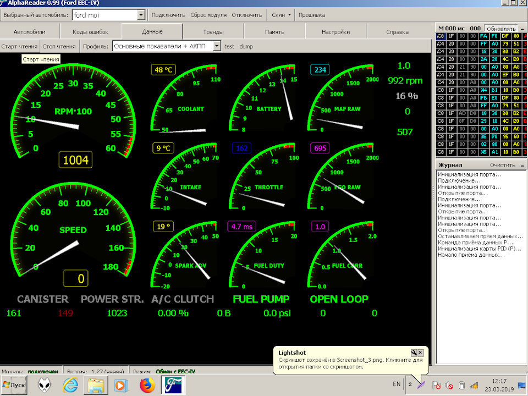Open the Lightshot notification wrench settings
This screenshot has height=396, width=528.
point(414,353)
